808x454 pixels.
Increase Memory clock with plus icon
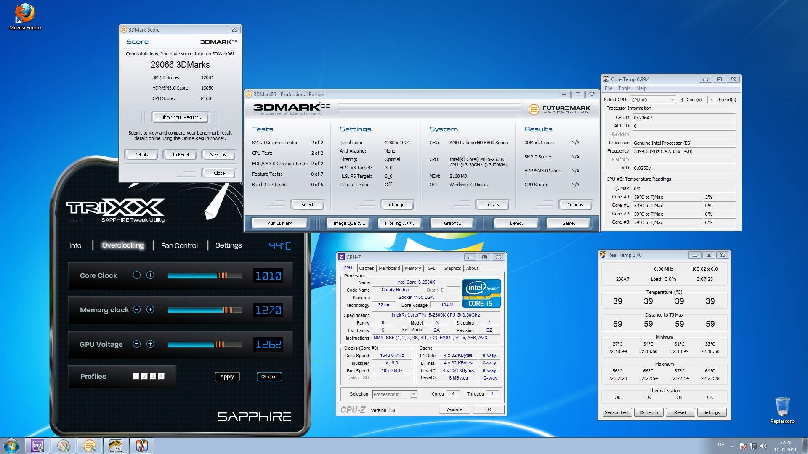click(150, 309)
